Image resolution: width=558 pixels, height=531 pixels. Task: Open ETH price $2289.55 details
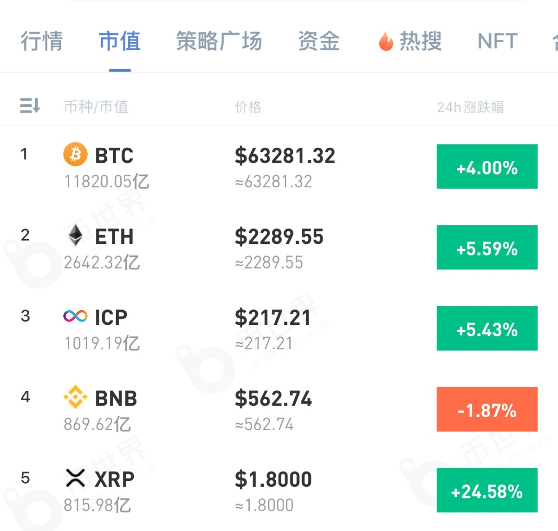279,236
